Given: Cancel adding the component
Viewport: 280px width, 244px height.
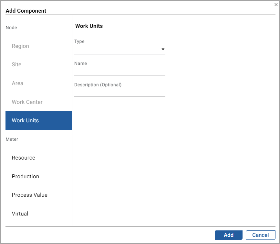Looking at the screenshot, I should [260, 235].
